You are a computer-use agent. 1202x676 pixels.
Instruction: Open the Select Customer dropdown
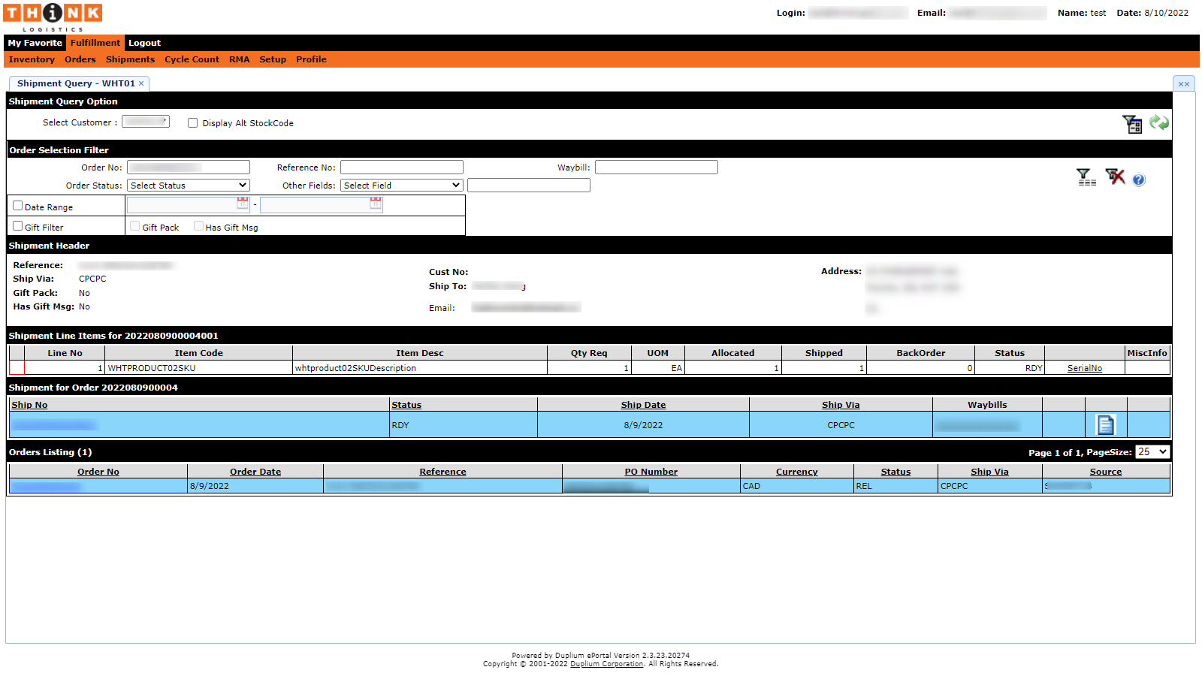point(146,122)
